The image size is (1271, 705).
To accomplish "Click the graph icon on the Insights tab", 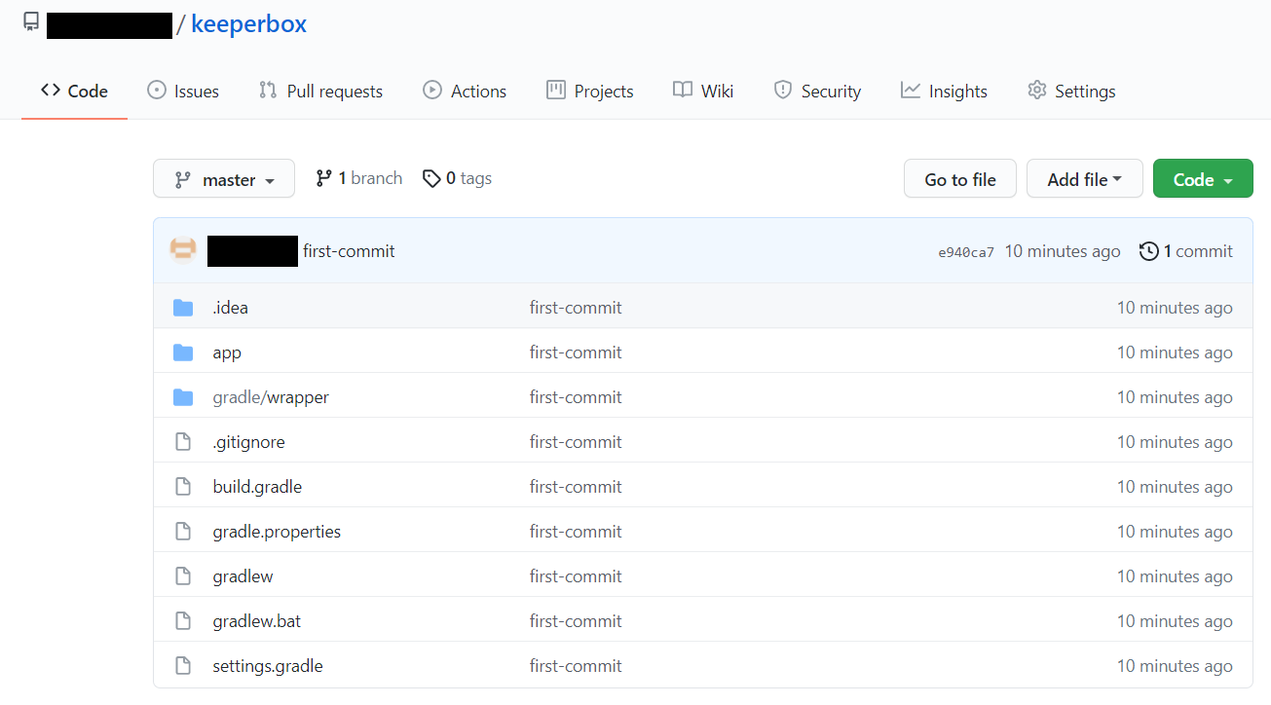I will [x=911, y=90].
